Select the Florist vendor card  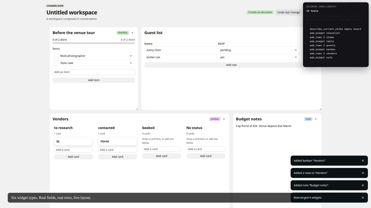[117, 141]
